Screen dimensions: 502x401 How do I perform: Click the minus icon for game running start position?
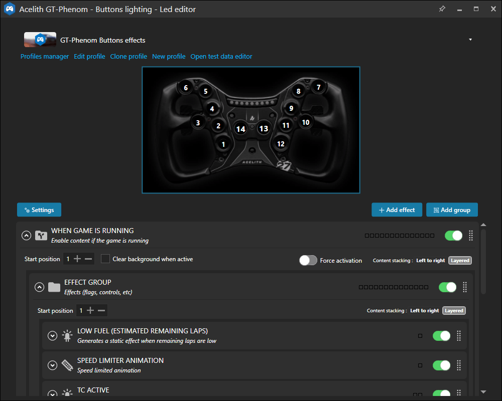88,259
